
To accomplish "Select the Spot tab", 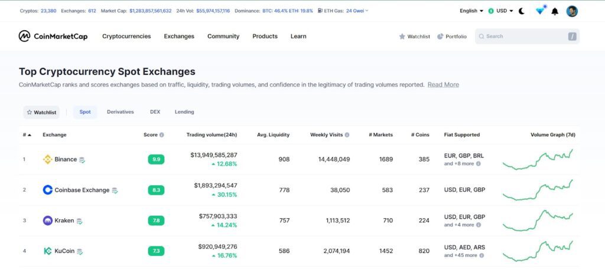I will (x=85, y=112).
